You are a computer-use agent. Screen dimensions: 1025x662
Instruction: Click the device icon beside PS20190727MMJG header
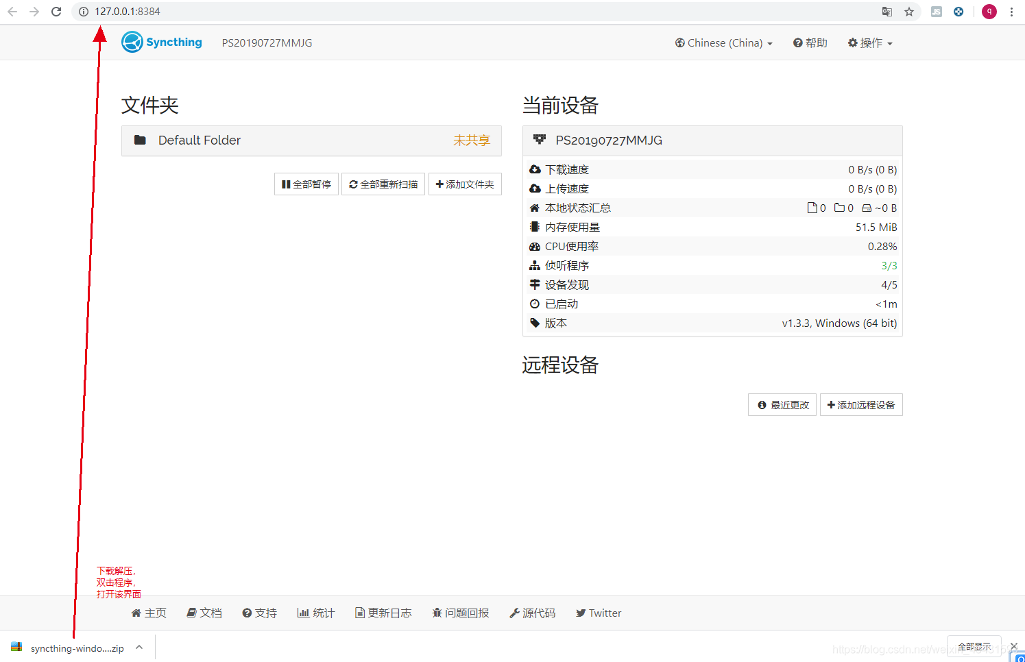coord(540,140)
